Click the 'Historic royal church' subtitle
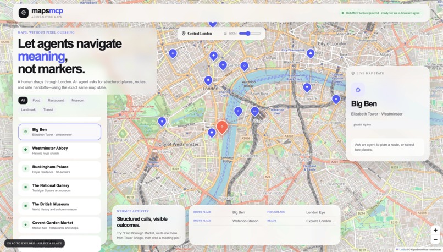 46,154
